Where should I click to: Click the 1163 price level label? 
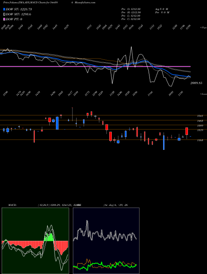(x=200, y=140)
